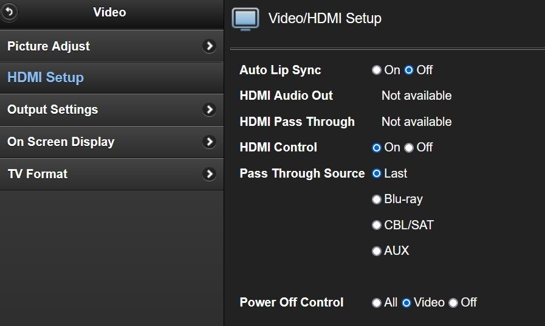
Task: Set Power Off Control to Video
Action: [x=406, y=303]
